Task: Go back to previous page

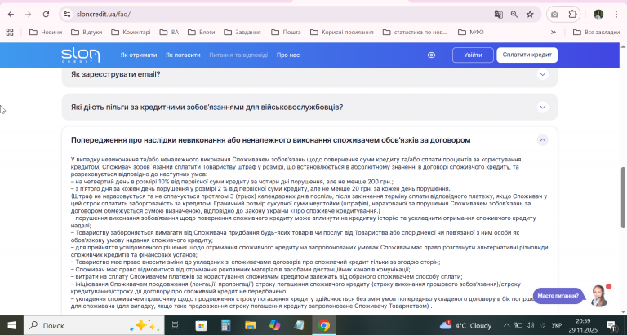Action: 11,15
